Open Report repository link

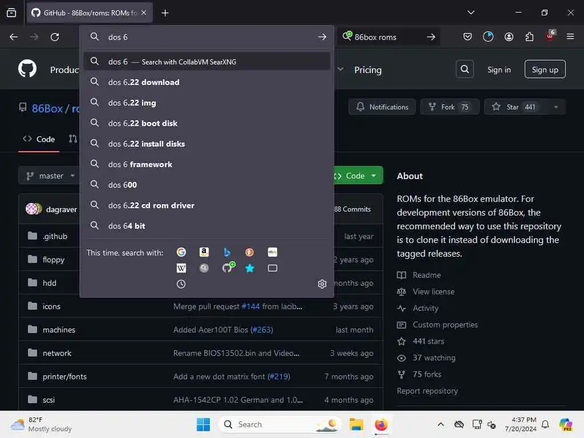tap(427, 391)
